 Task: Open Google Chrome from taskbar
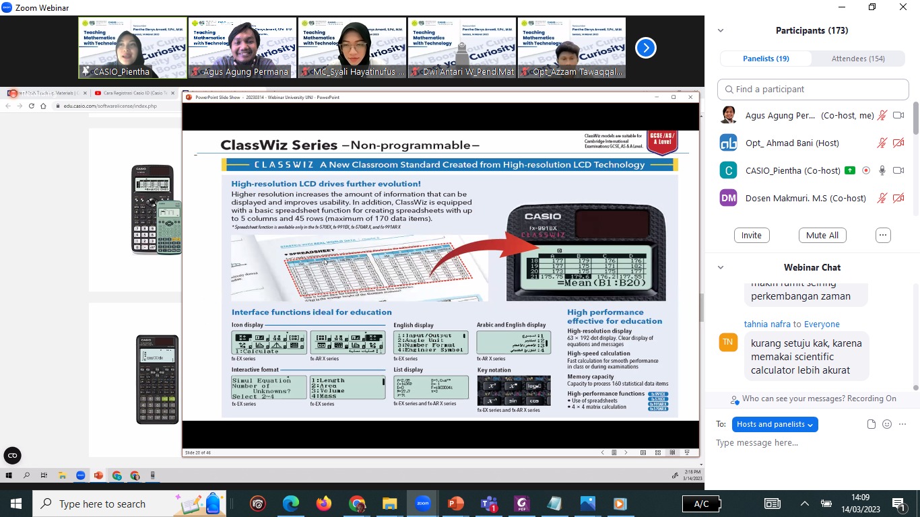[x=357, y=504]
